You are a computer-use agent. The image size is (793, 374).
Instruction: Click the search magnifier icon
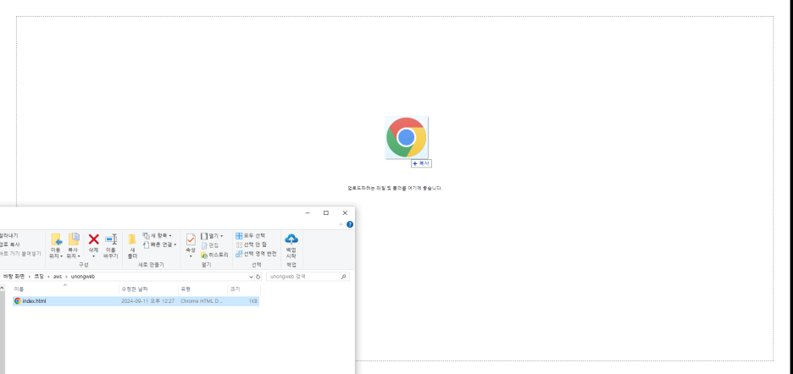pyautogui.click(x=344, y=277)
